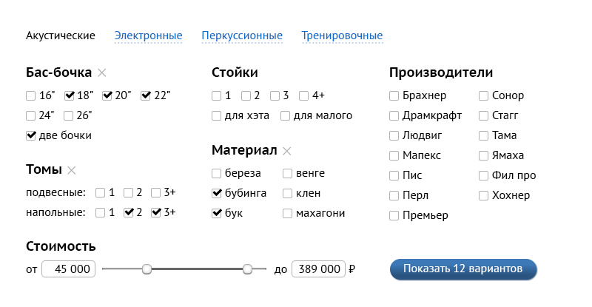Select the Тренировочные tab
The image size is (592, 307).
pyautogui.click(x=342, y=36)
